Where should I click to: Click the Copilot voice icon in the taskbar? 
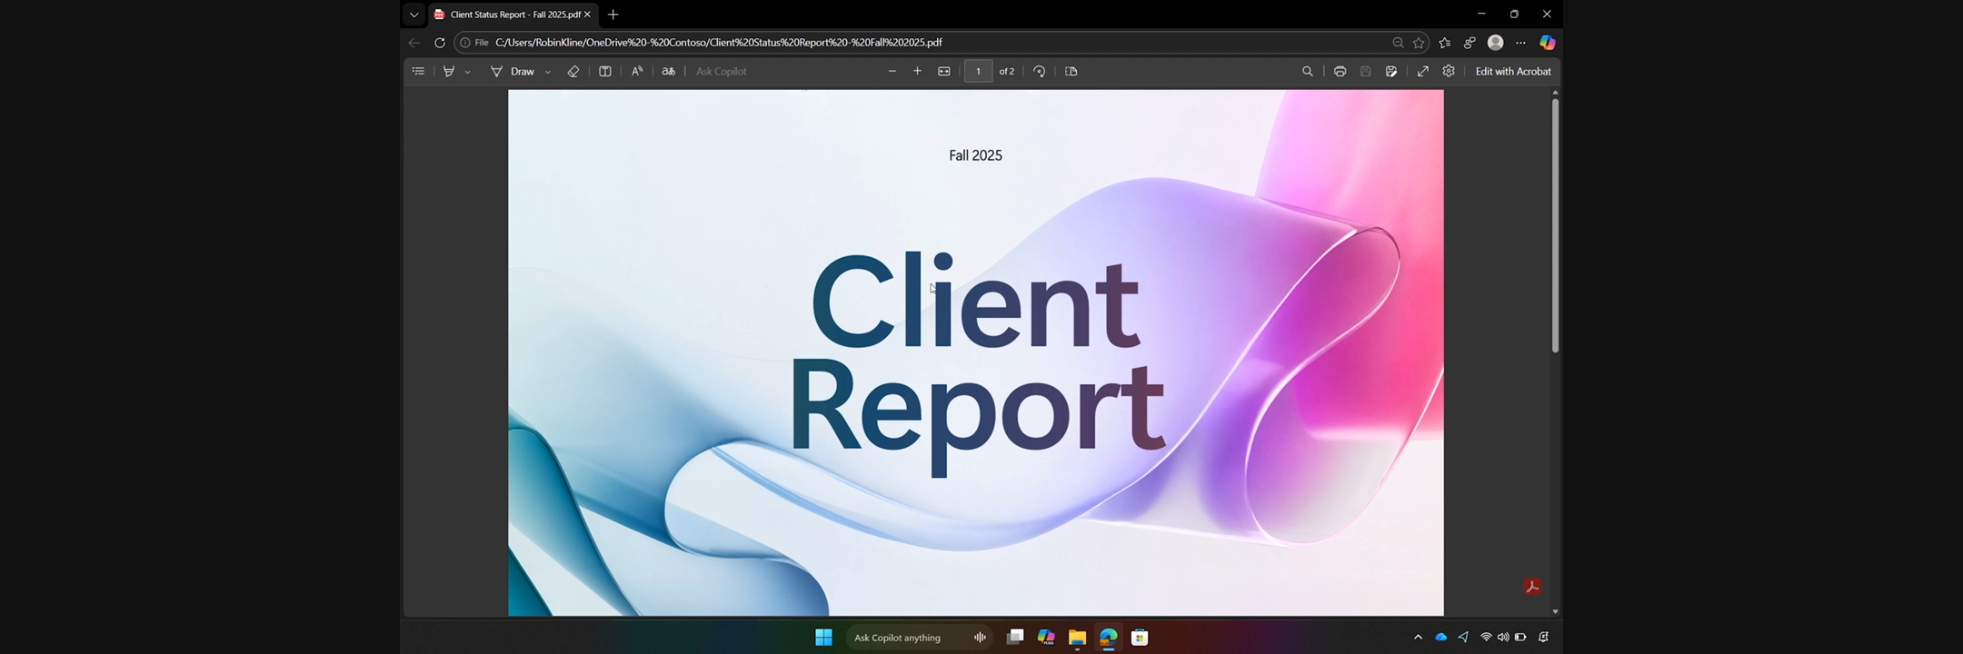pos(980,638)
